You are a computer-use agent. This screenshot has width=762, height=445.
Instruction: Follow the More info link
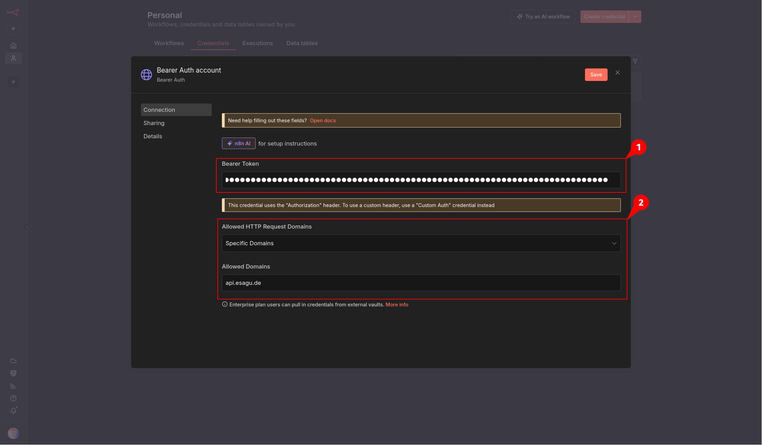tap(397, 305)
